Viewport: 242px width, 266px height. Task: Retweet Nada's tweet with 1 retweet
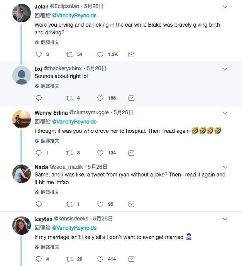(69, 204)
